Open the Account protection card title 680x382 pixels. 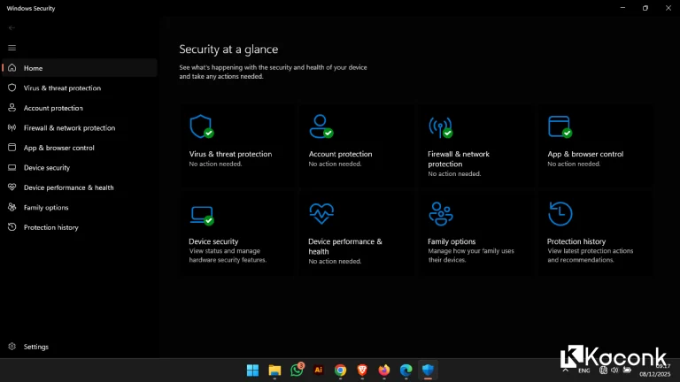coord(340,154)
